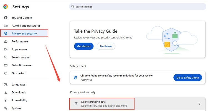
Task: Open the Default browser section
Action: 22,65
